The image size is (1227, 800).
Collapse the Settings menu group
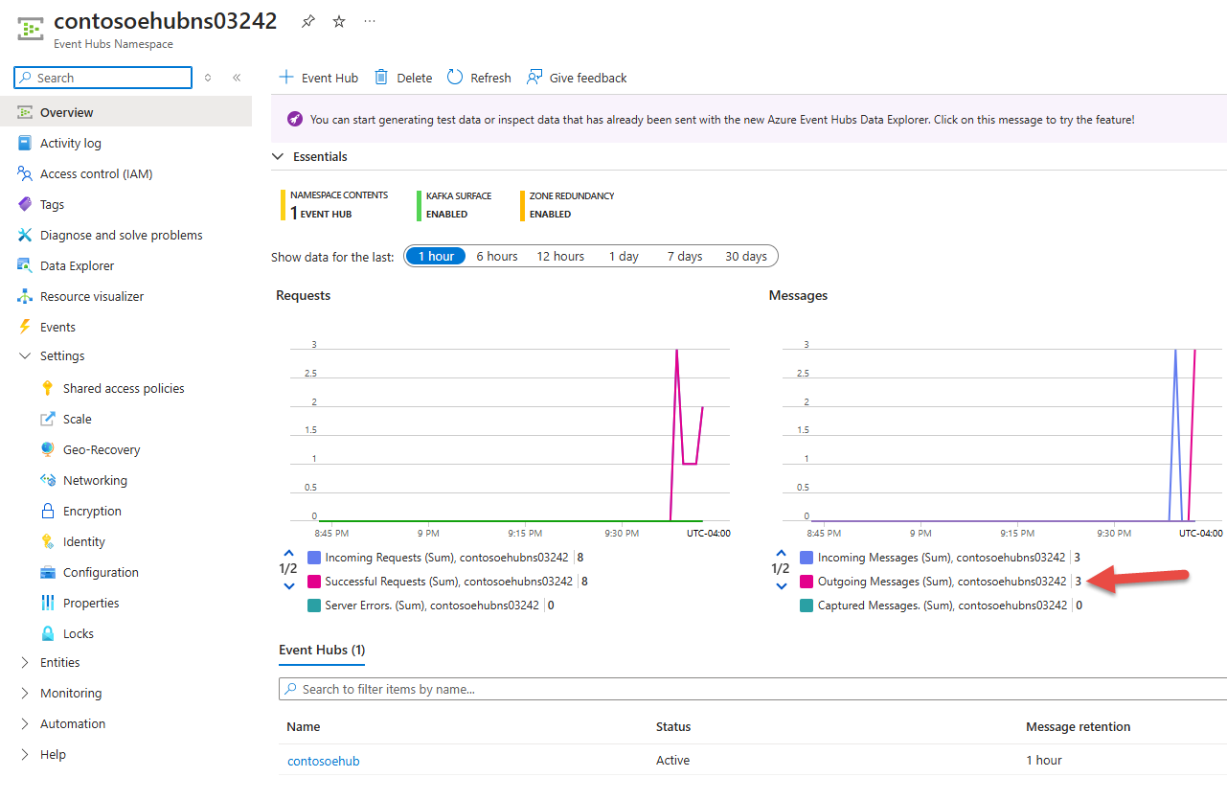[x=25, y=355]
